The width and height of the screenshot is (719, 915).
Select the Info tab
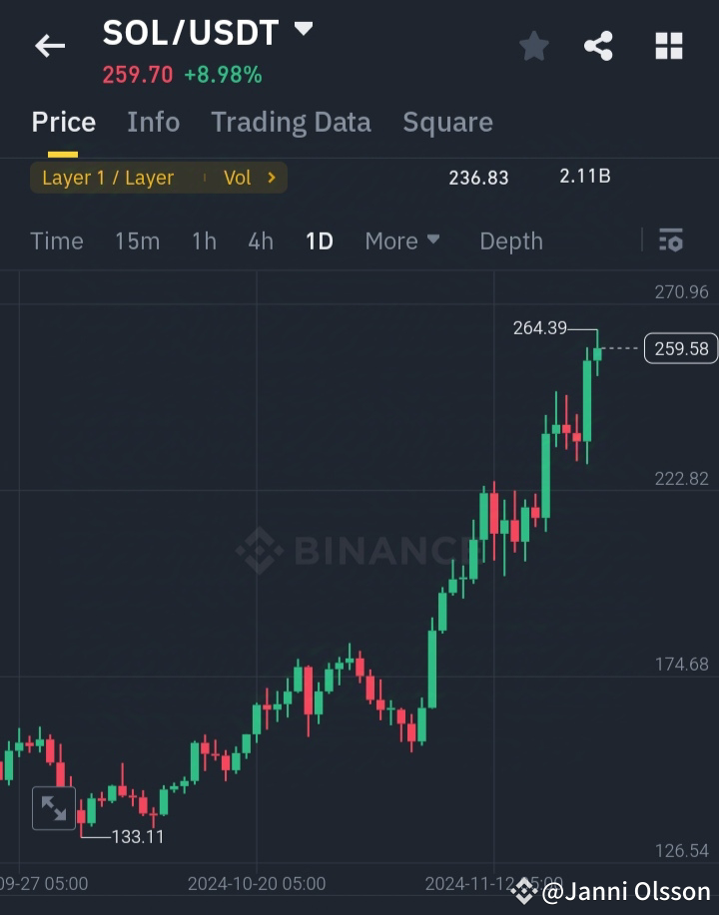[153, 122]
